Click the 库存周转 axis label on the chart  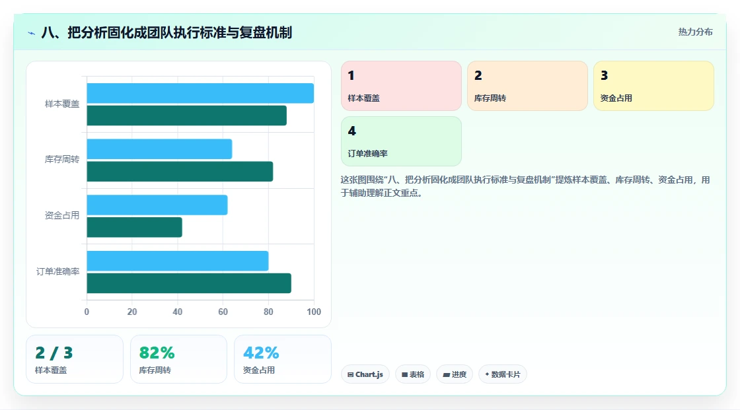coord(62,160)
